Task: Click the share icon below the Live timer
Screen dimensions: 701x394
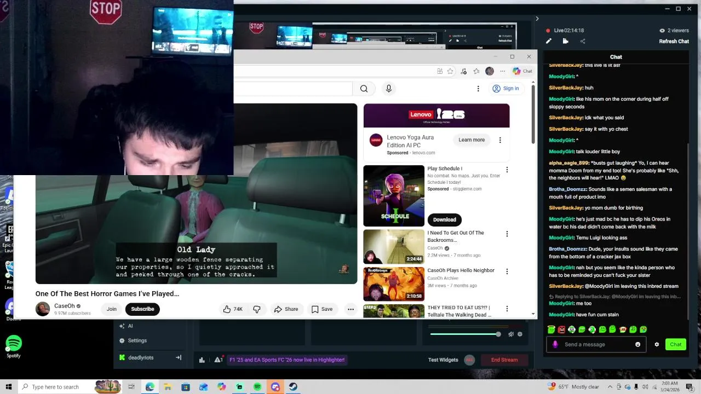Action: pyautogui.click(x=582, y=41)
